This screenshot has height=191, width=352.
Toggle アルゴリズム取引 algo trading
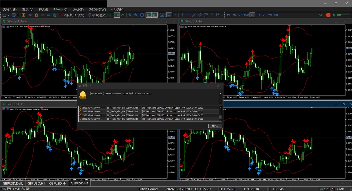73,15
